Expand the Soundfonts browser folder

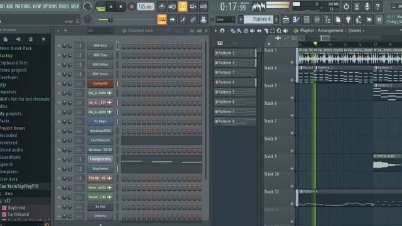click(11, 158)
